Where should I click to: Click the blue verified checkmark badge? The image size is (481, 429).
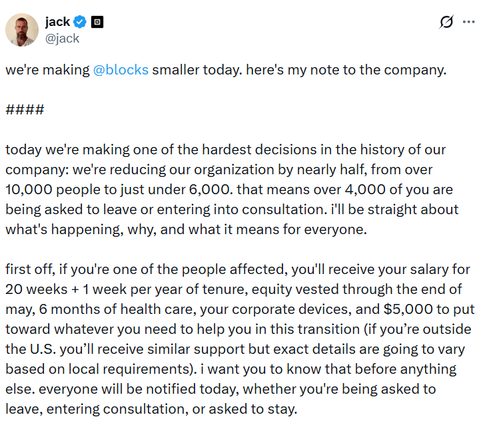(x=80, y=22)
